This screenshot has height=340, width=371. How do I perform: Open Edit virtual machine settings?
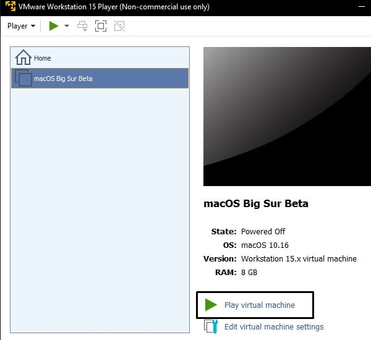[x=274, y=327]
